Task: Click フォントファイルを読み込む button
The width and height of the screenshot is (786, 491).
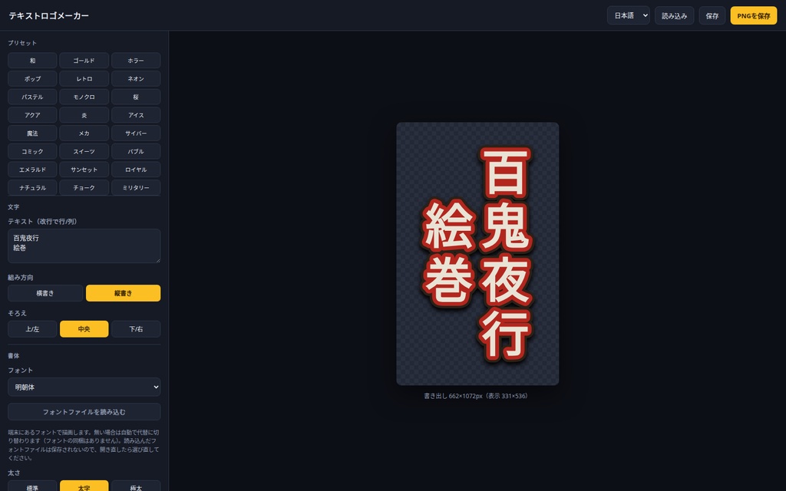Action: 84,412
